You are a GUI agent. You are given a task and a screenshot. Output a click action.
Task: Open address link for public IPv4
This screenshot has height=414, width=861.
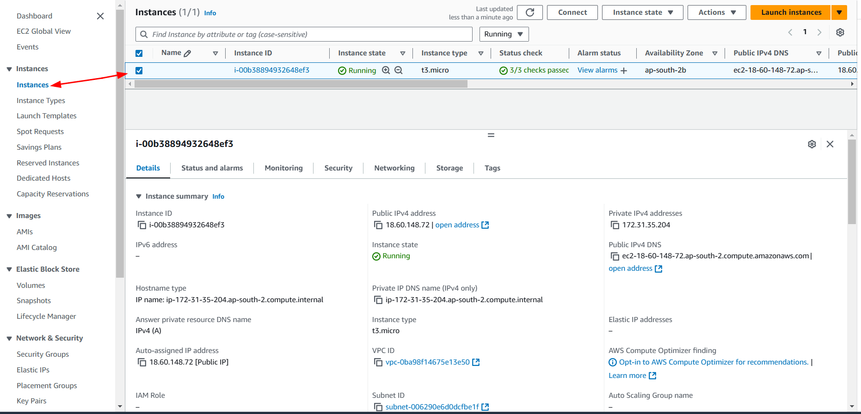coord(462,225)
